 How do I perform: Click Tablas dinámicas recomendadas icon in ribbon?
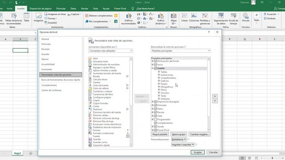[13, 19]
